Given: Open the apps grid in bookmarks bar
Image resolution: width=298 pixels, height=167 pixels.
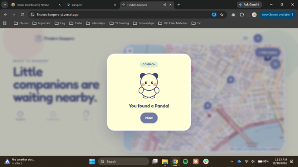Looking at the screenshot, I should [4, 23].
